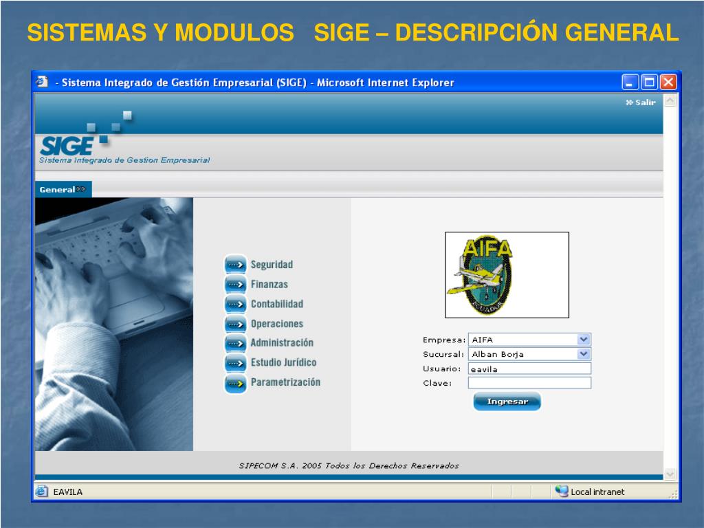
Task: Click the Empresa: field label
Action: tap(444, 340)
